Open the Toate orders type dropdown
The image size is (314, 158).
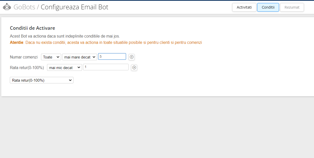click(x=51, y=57)
